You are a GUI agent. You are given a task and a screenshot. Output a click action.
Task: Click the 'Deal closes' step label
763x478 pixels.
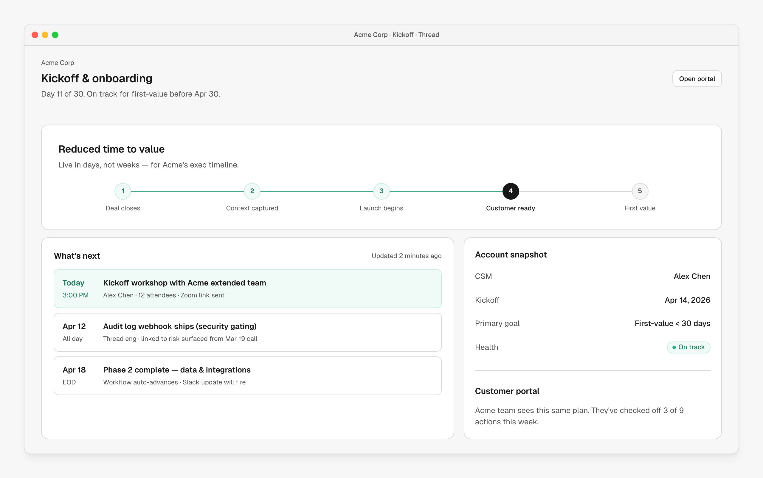[123, 208]
